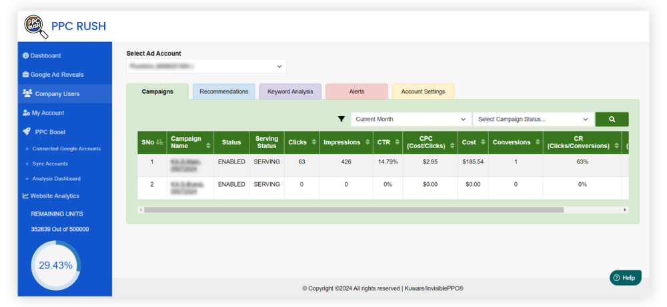Sort by SNo using its sort icon
The width and height of the screenshot is (667, 307).
[159, 142]
